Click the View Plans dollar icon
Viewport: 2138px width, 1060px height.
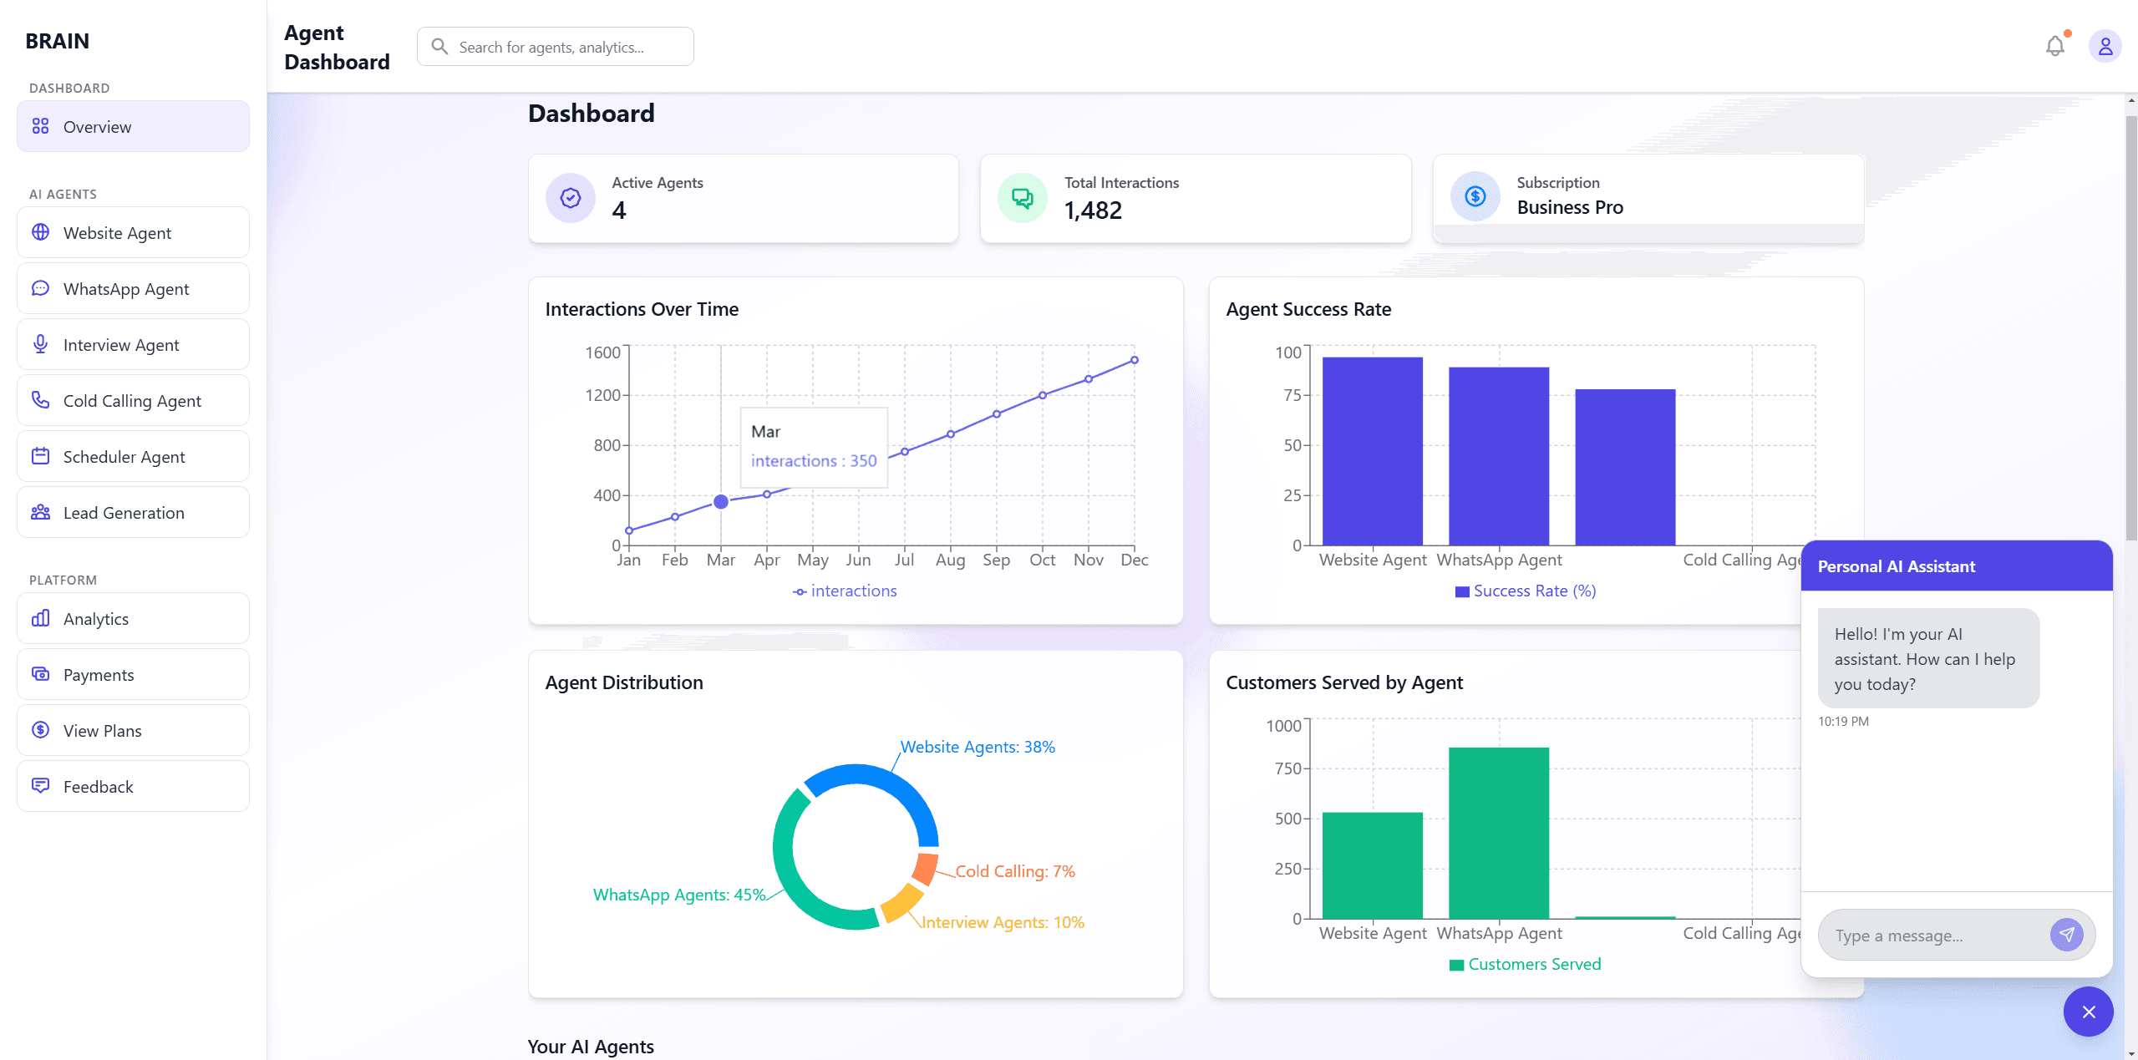(40, 730)
